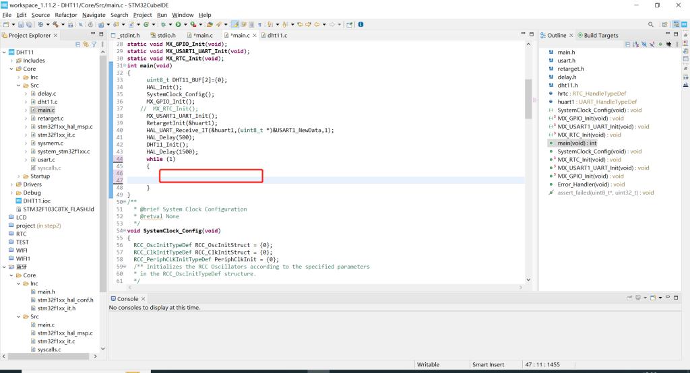
Task: Click the Debug bug icon
Action: coord(163,25)
